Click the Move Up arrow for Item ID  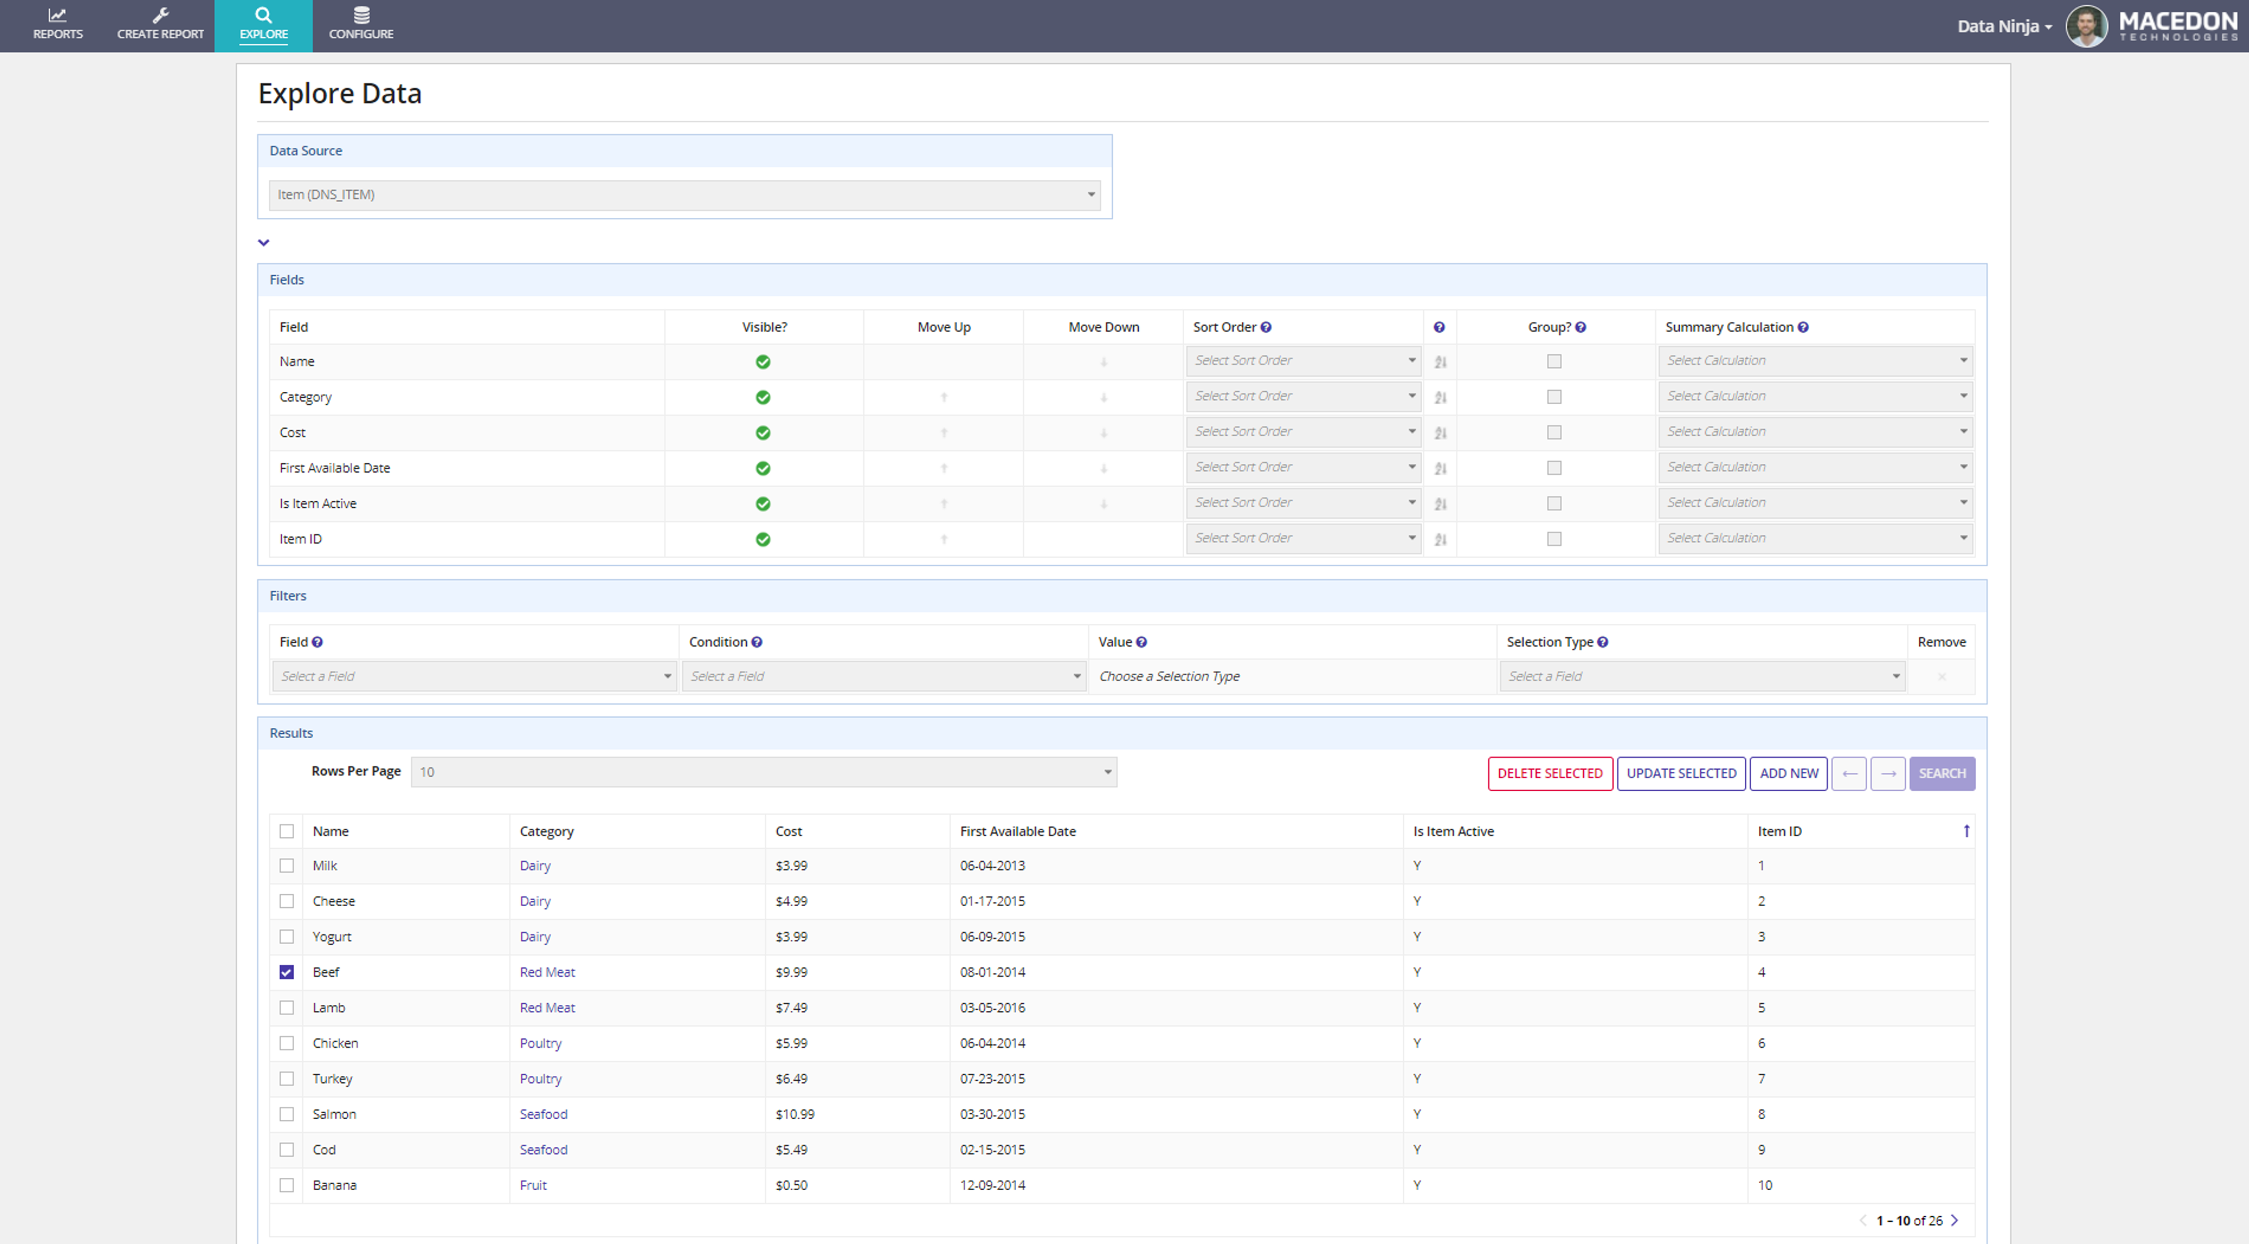(944, 539)
